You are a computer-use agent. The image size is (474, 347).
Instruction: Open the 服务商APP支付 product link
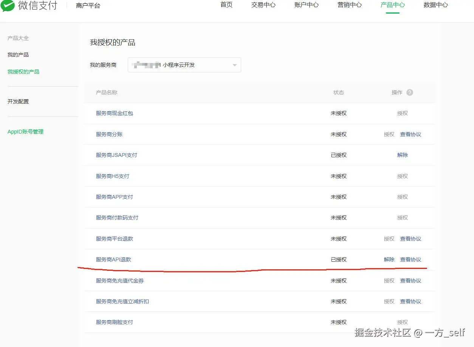tap(115, 197)
